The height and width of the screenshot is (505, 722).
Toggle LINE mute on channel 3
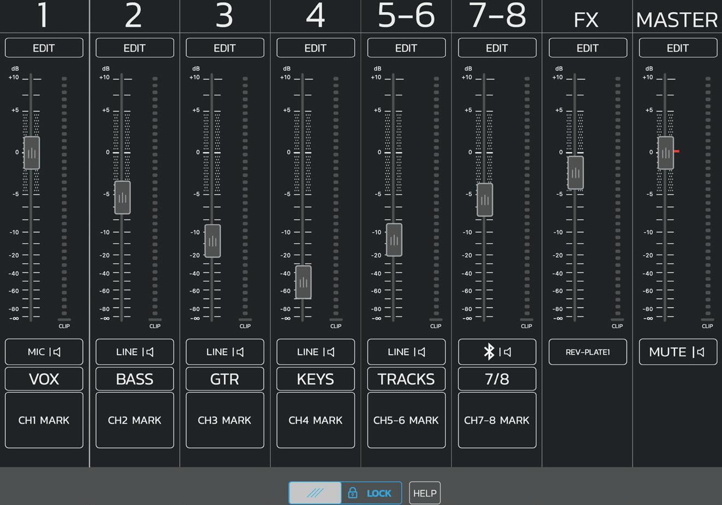point(225,352)
